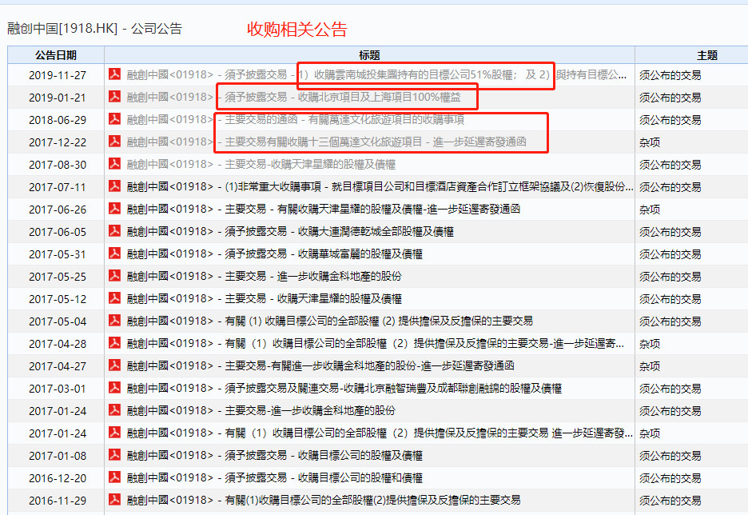Image resolution: width=748 pixels, height=515 pixels.
Task: Open PDF icon for 2017-04-28 announcement
Action: [114, 343]
